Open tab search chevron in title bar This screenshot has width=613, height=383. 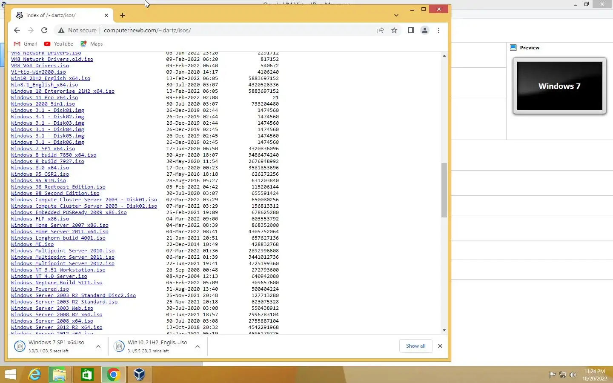point(396,15)
